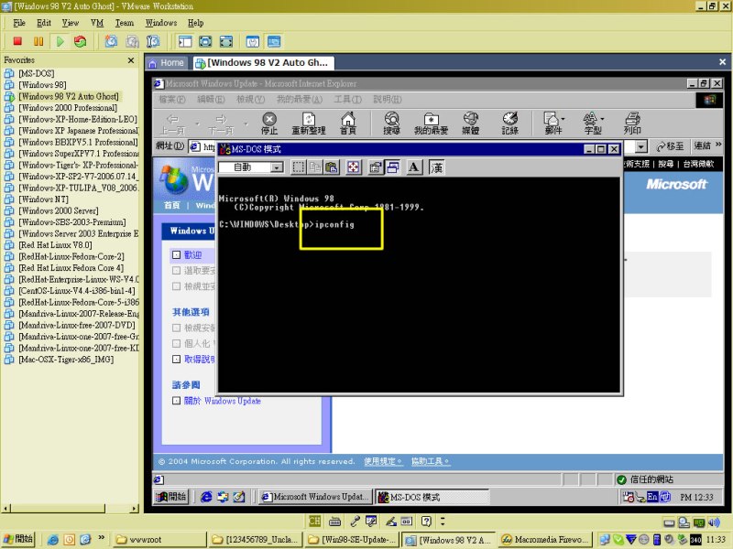The width and height of the screenshot is (733, 549).
Task: Open the 自動 font size dropdown in MS-DOS window
Action: coord(278,167)
